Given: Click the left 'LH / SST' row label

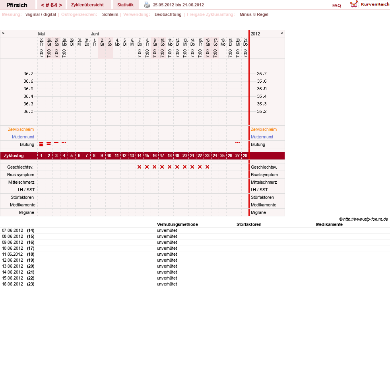Looking at the screenshot, I should (26, 190).
